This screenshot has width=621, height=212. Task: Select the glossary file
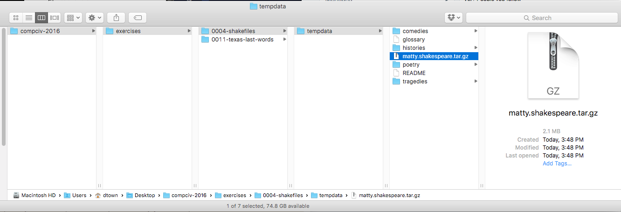coord(434,40)
